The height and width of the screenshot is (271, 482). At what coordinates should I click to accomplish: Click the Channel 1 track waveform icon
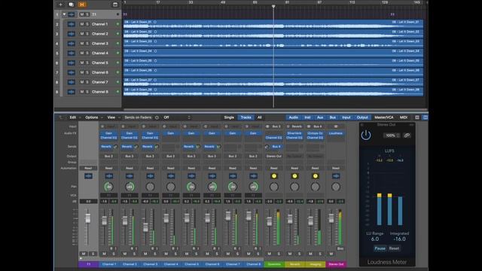pos(71,24)
